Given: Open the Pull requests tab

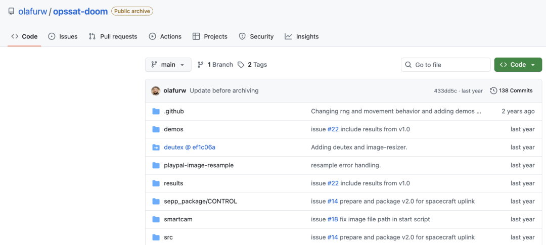Looking at the screenshot, I should click(x=113, y=36).
